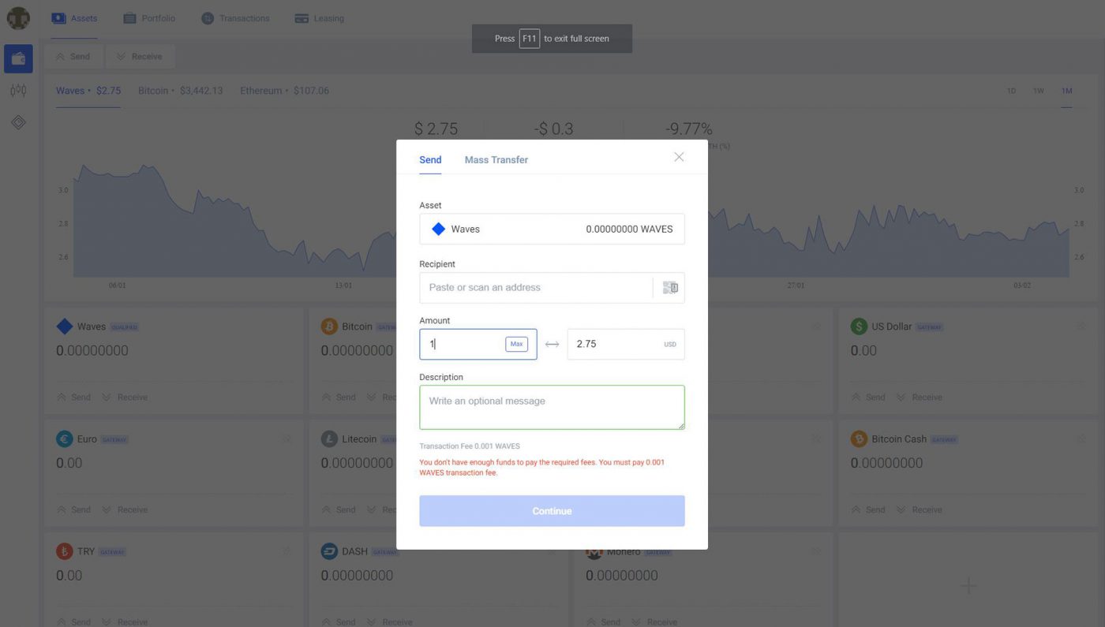The height and width of the screenshot is (627, 1105).
Task: Click Transaction Fee 0.001 WAVES text
Action: [x=470, y=446]
